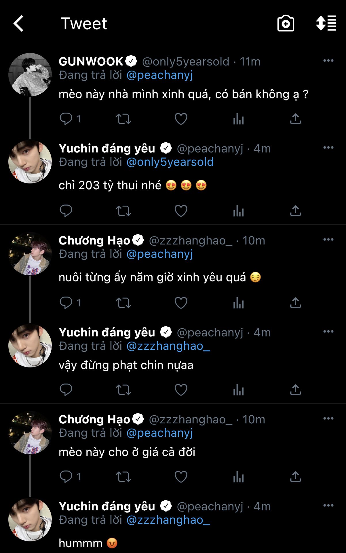
Task: Like the 'chỉ 203 tỷ thui nhé' tweet
Action: point(181,211)
